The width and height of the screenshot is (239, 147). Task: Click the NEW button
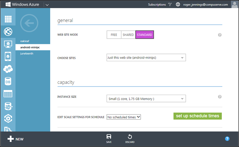coord(15,139)
